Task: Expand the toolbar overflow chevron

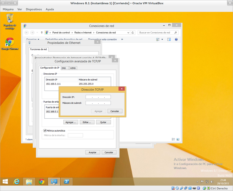Action: [x=122, y=40]
